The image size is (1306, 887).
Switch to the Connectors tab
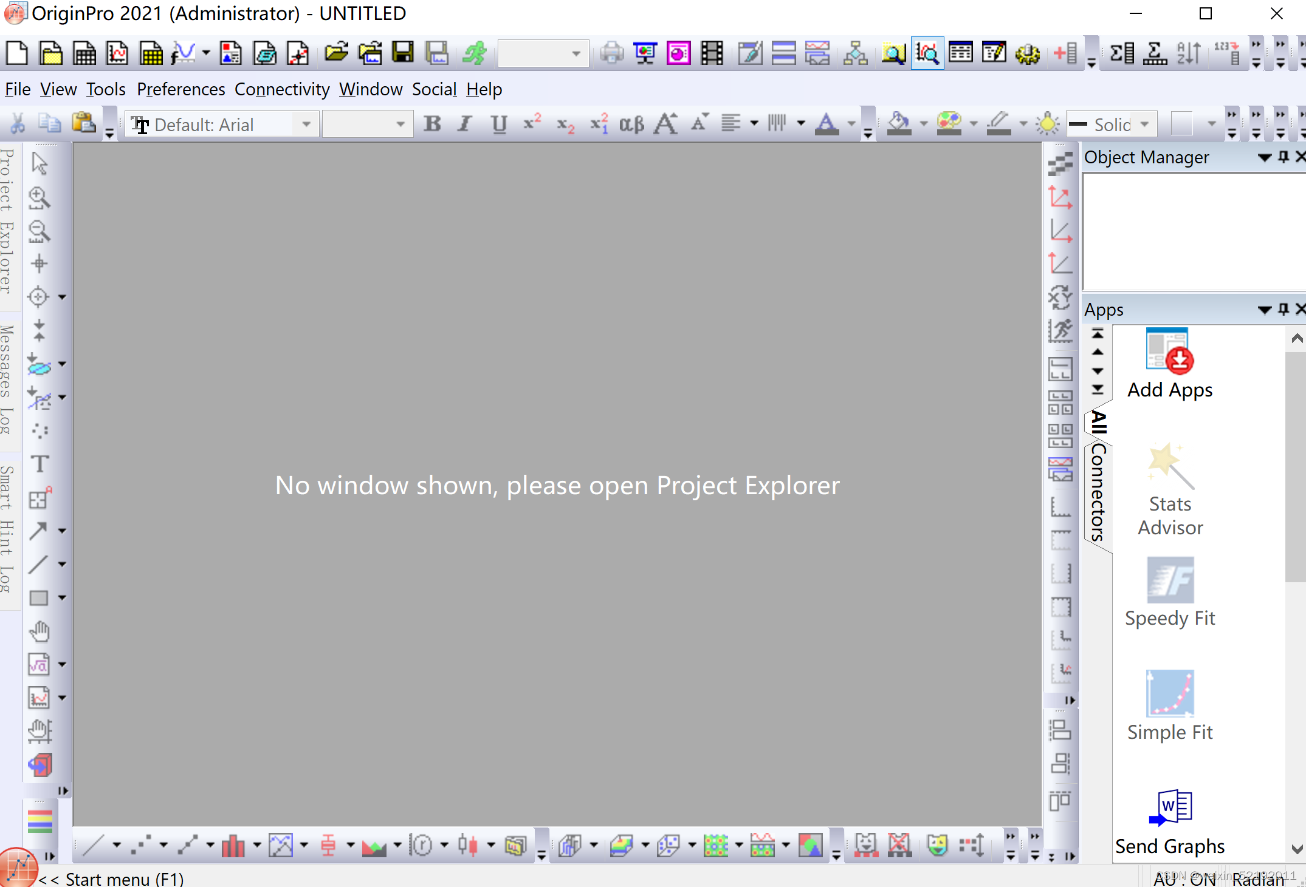coord(1098,492)
